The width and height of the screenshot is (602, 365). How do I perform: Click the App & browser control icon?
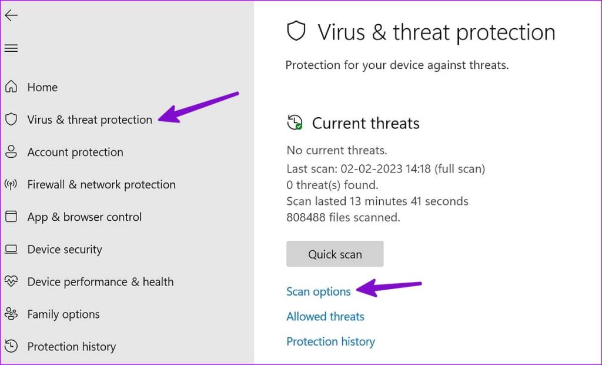(11, 217)
